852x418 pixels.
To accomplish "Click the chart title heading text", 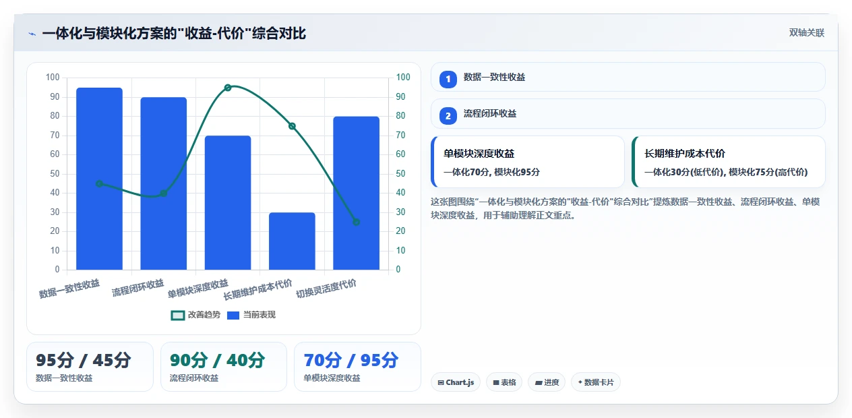I will (x=174, y=34).
